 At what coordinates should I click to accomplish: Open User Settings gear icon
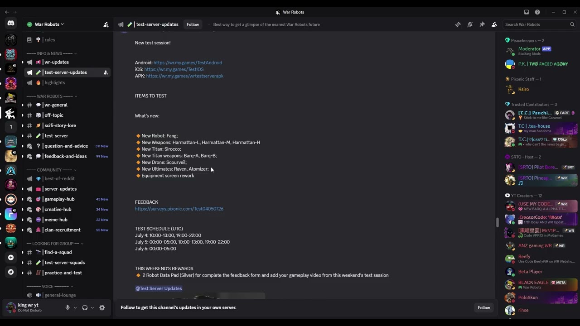[102, 307]
